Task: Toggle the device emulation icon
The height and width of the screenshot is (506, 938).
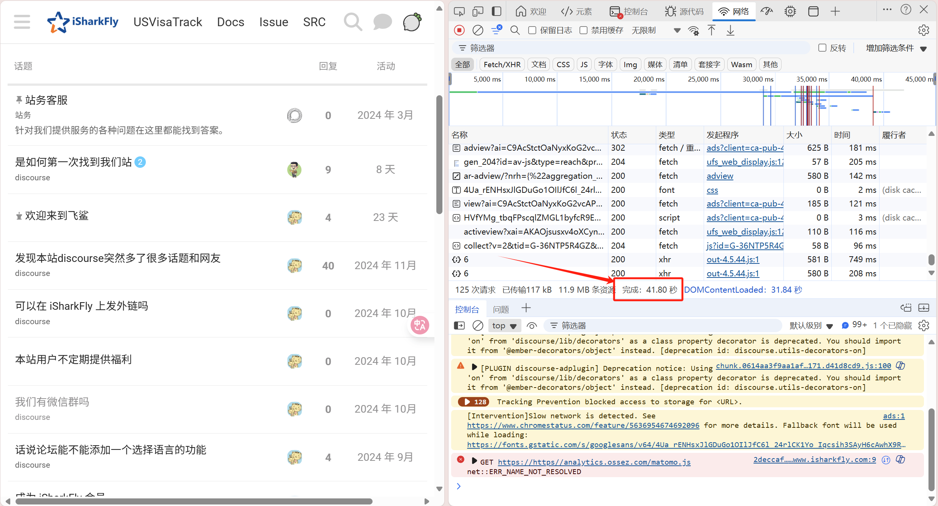Action: [478, 11]
